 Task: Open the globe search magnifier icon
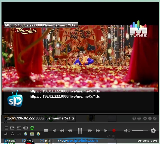(26, 134)
